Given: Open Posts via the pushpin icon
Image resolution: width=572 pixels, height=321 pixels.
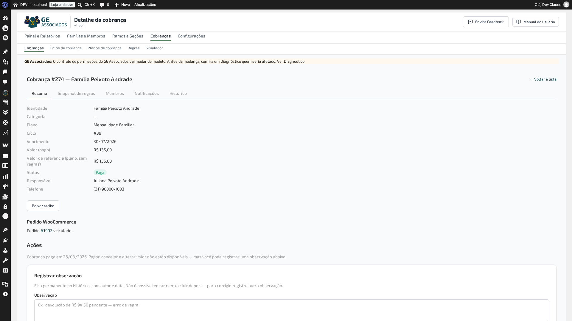Looking at the screenshot, I should coord(5,52).
